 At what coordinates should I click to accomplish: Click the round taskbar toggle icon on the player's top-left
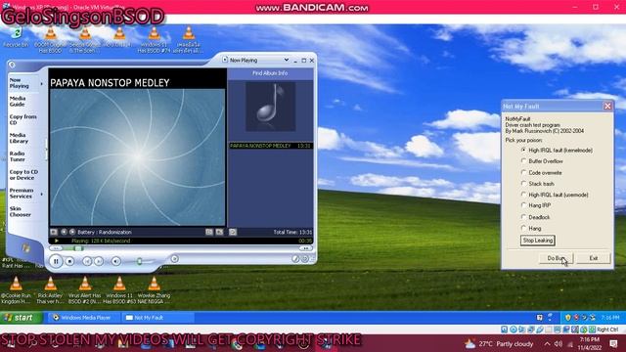coord(12,65)
